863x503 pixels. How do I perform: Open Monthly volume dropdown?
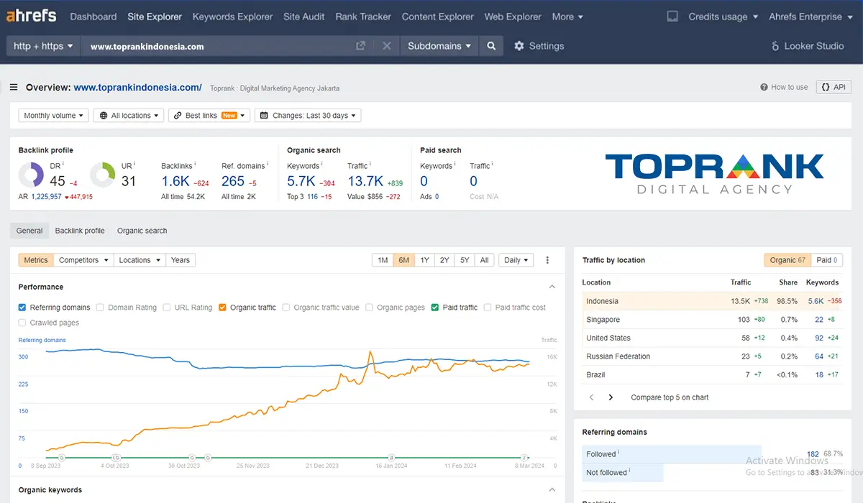[x=54, y=116]
